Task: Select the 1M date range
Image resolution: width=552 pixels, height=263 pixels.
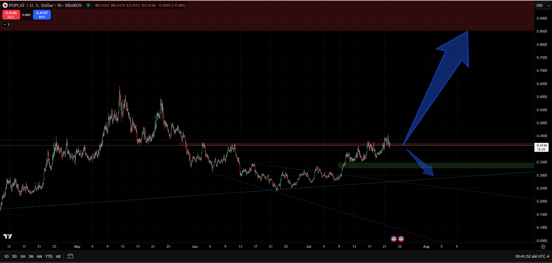Action: coord(23,256)
